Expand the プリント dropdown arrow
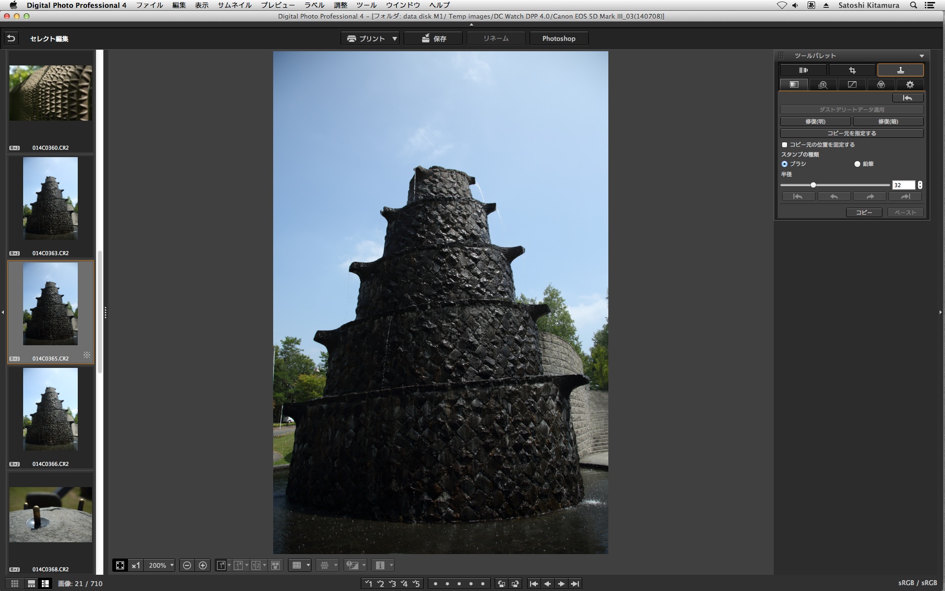This screenshot has width=945, height=591. coord(395,38)
